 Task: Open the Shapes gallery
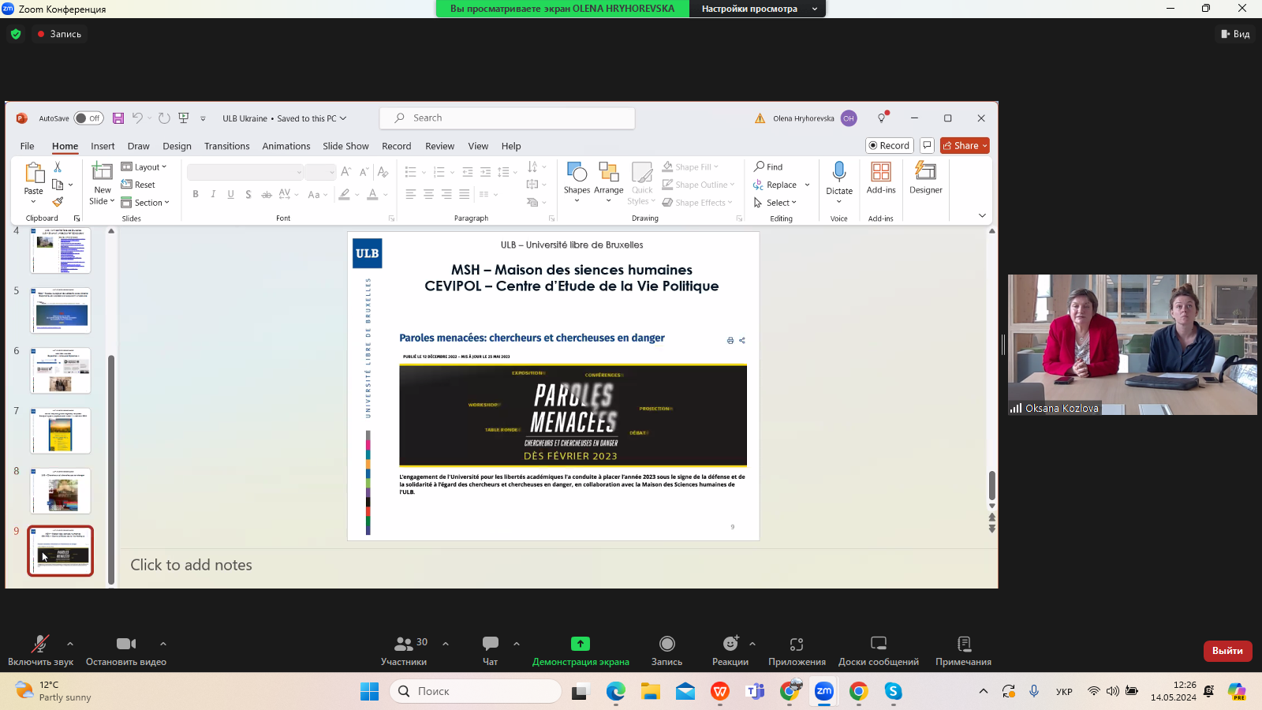(x=577, y=174)
